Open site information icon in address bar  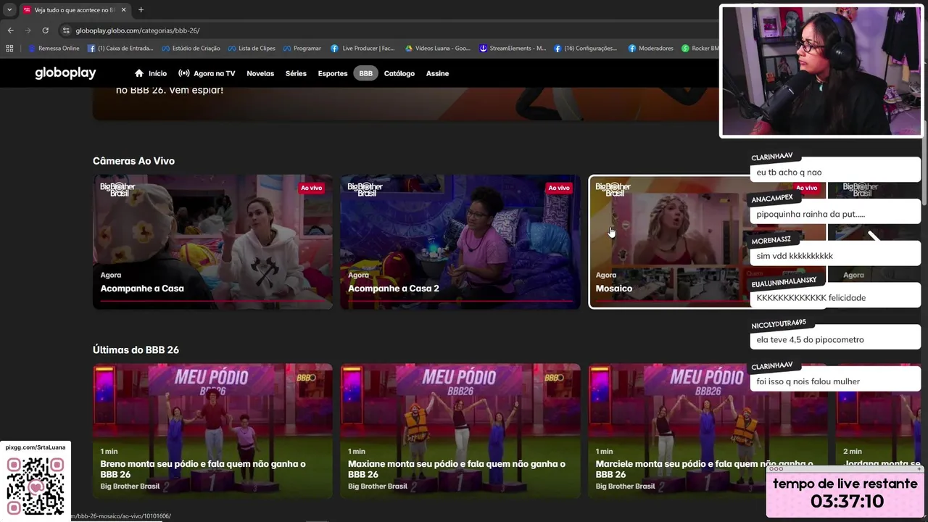coord(66,30)
